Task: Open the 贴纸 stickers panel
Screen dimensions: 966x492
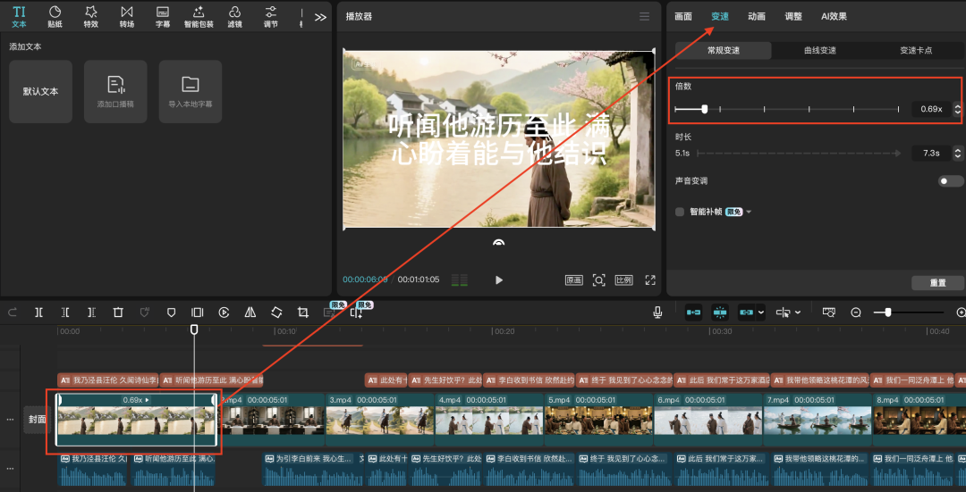Action: click(x=55, y=17)
